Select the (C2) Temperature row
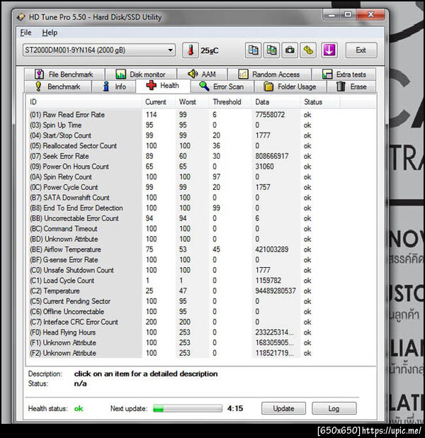Viewport: 425px width, 438px height. [x=184, y=291]
